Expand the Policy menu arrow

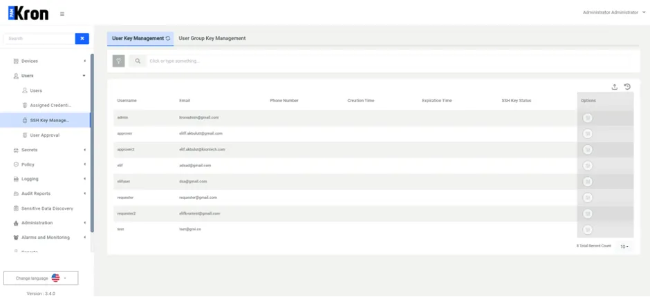pyautogui.click(x=84, y=164)
